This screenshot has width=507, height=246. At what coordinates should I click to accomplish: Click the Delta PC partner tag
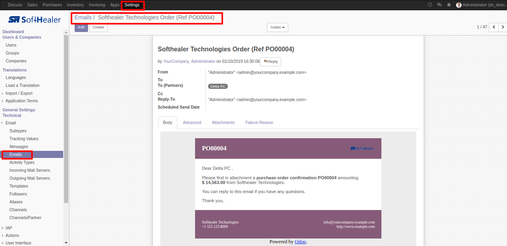(218, 86)
